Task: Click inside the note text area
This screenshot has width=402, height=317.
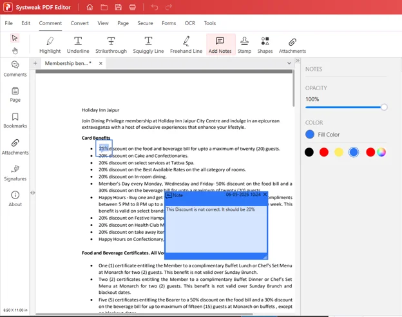Action: point(216,229)
